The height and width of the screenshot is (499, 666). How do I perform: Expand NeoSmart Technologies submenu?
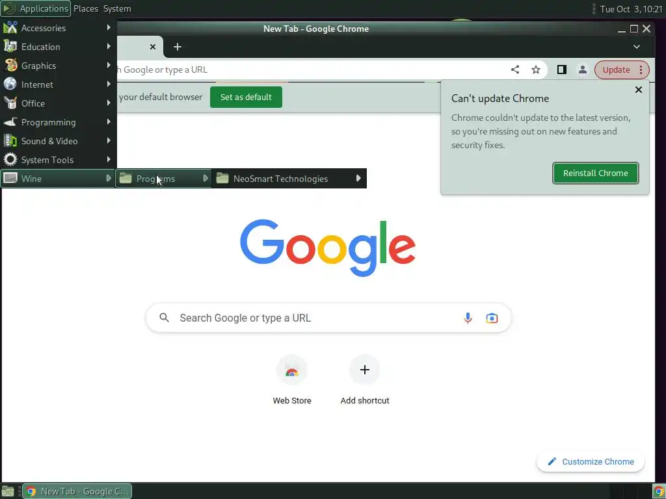click(289, 179)
